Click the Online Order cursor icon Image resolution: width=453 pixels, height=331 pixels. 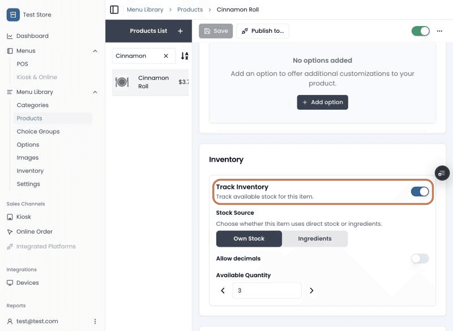click(x=10, y=232)
